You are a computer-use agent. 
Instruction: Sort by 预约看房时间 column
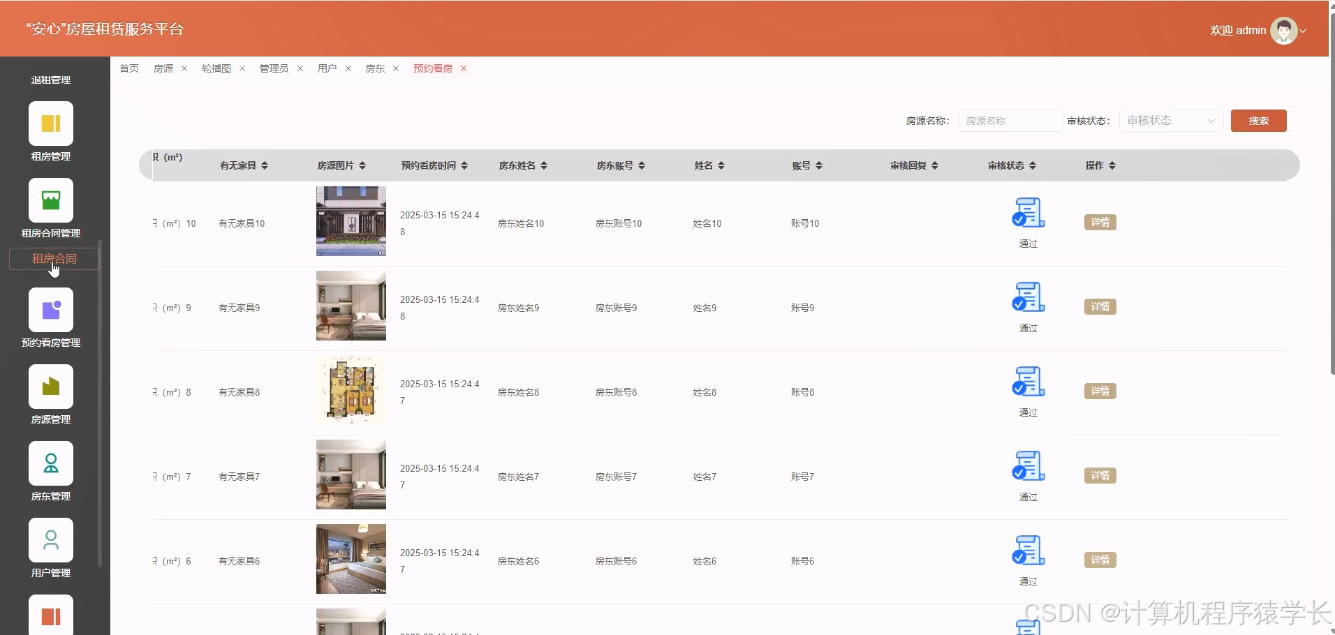click(464, 166)
